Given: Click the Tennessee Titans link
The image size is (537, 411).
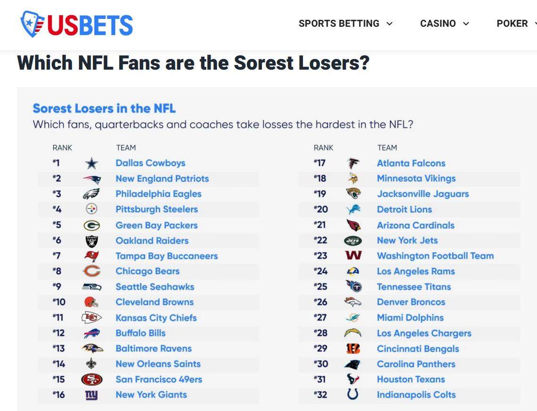Looking at the screenshot, I should pyautogui.click(x=413, y=286).
